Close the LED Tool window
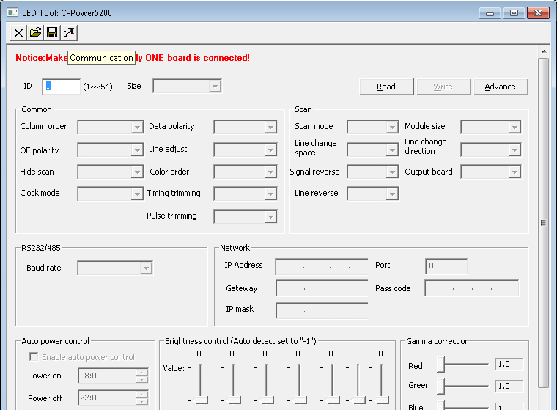This screenshot has width=557, height=410. pos(538,13)
